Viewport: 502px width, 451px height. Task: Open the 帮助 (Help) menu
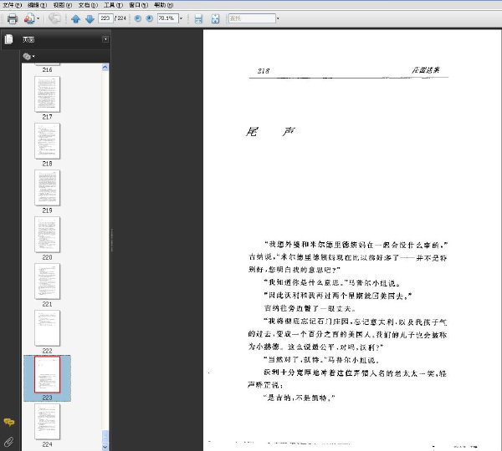click(x=164, y=5)
